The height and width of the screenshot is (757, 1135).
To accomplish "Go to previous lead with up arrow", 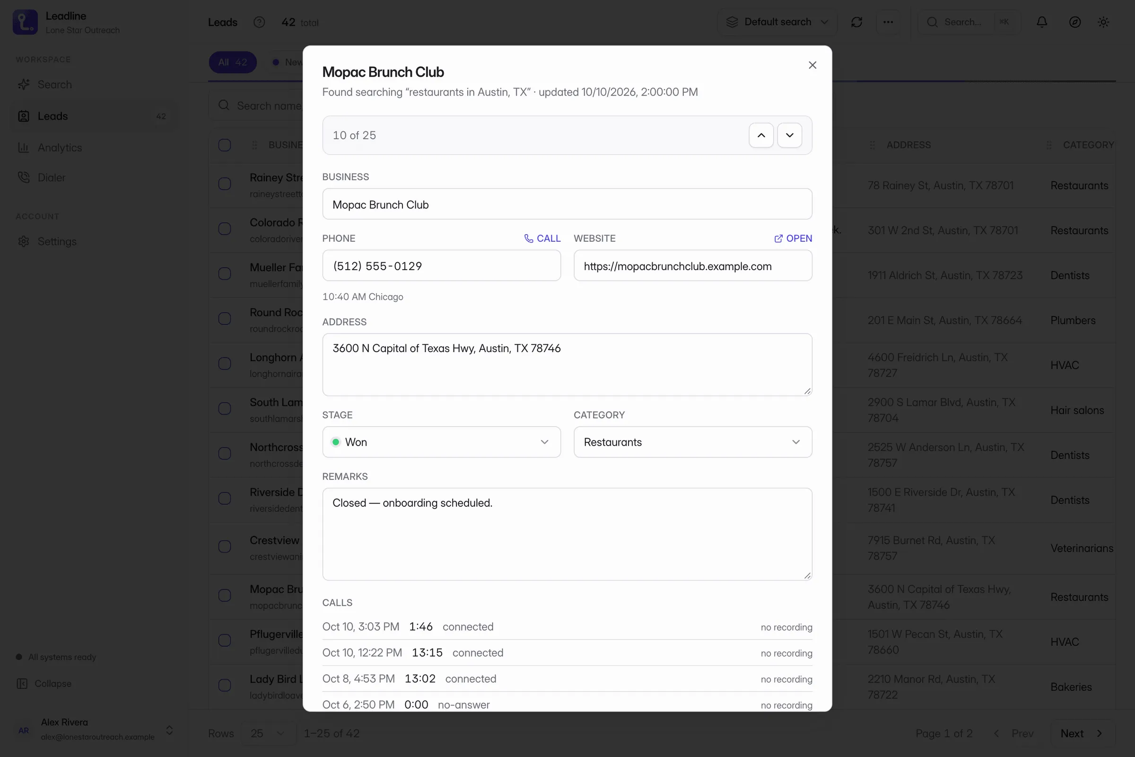I will click(x=761, y=135).
